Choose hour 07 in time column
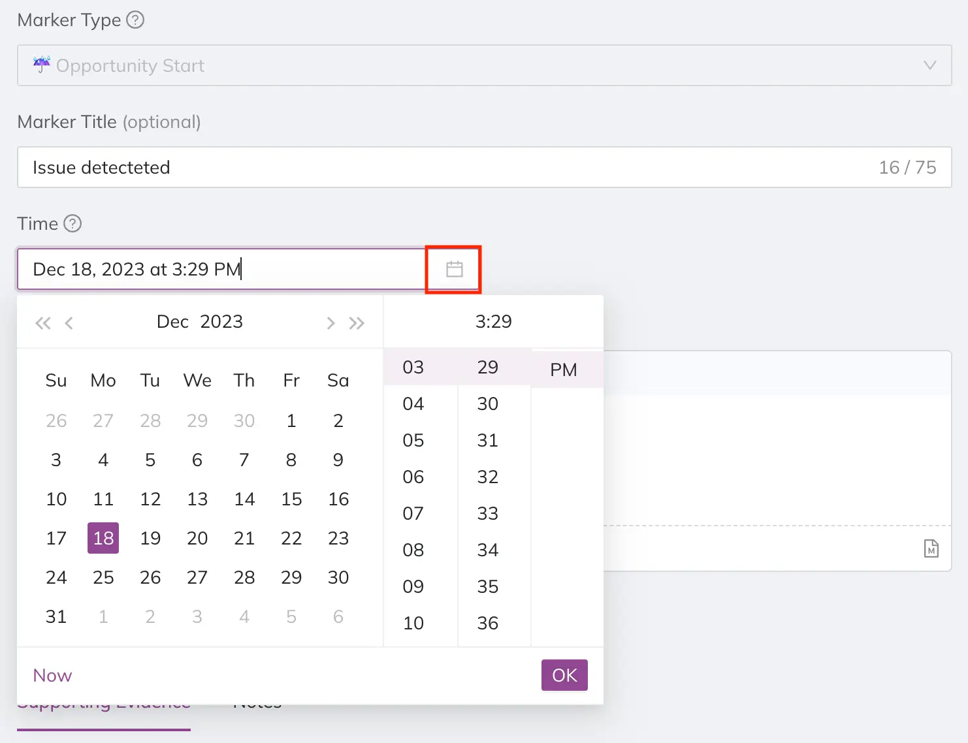 (420, 513)
